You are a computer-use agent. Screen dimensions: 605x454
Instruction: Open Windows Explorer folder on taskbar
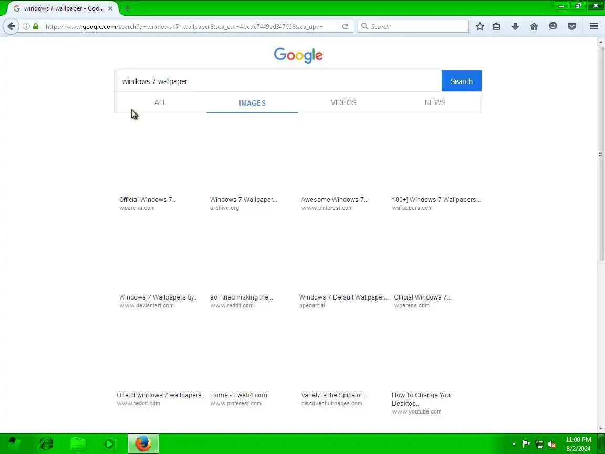coord(78,443)
